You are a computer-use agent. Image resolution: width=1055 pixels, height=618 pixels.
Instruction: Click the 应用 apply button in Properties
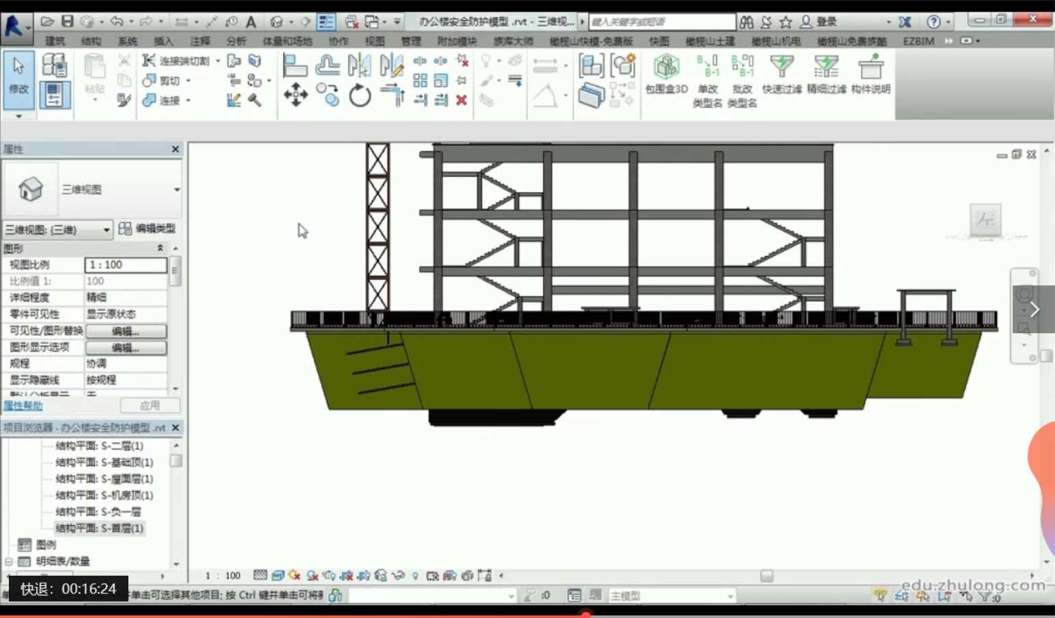click(150, 405)
